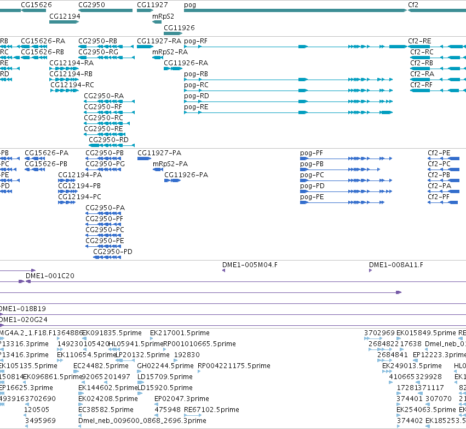Screen dimensions: 466x429
Task: Open the CG2950-PD protein label
Action: point(113,252)
